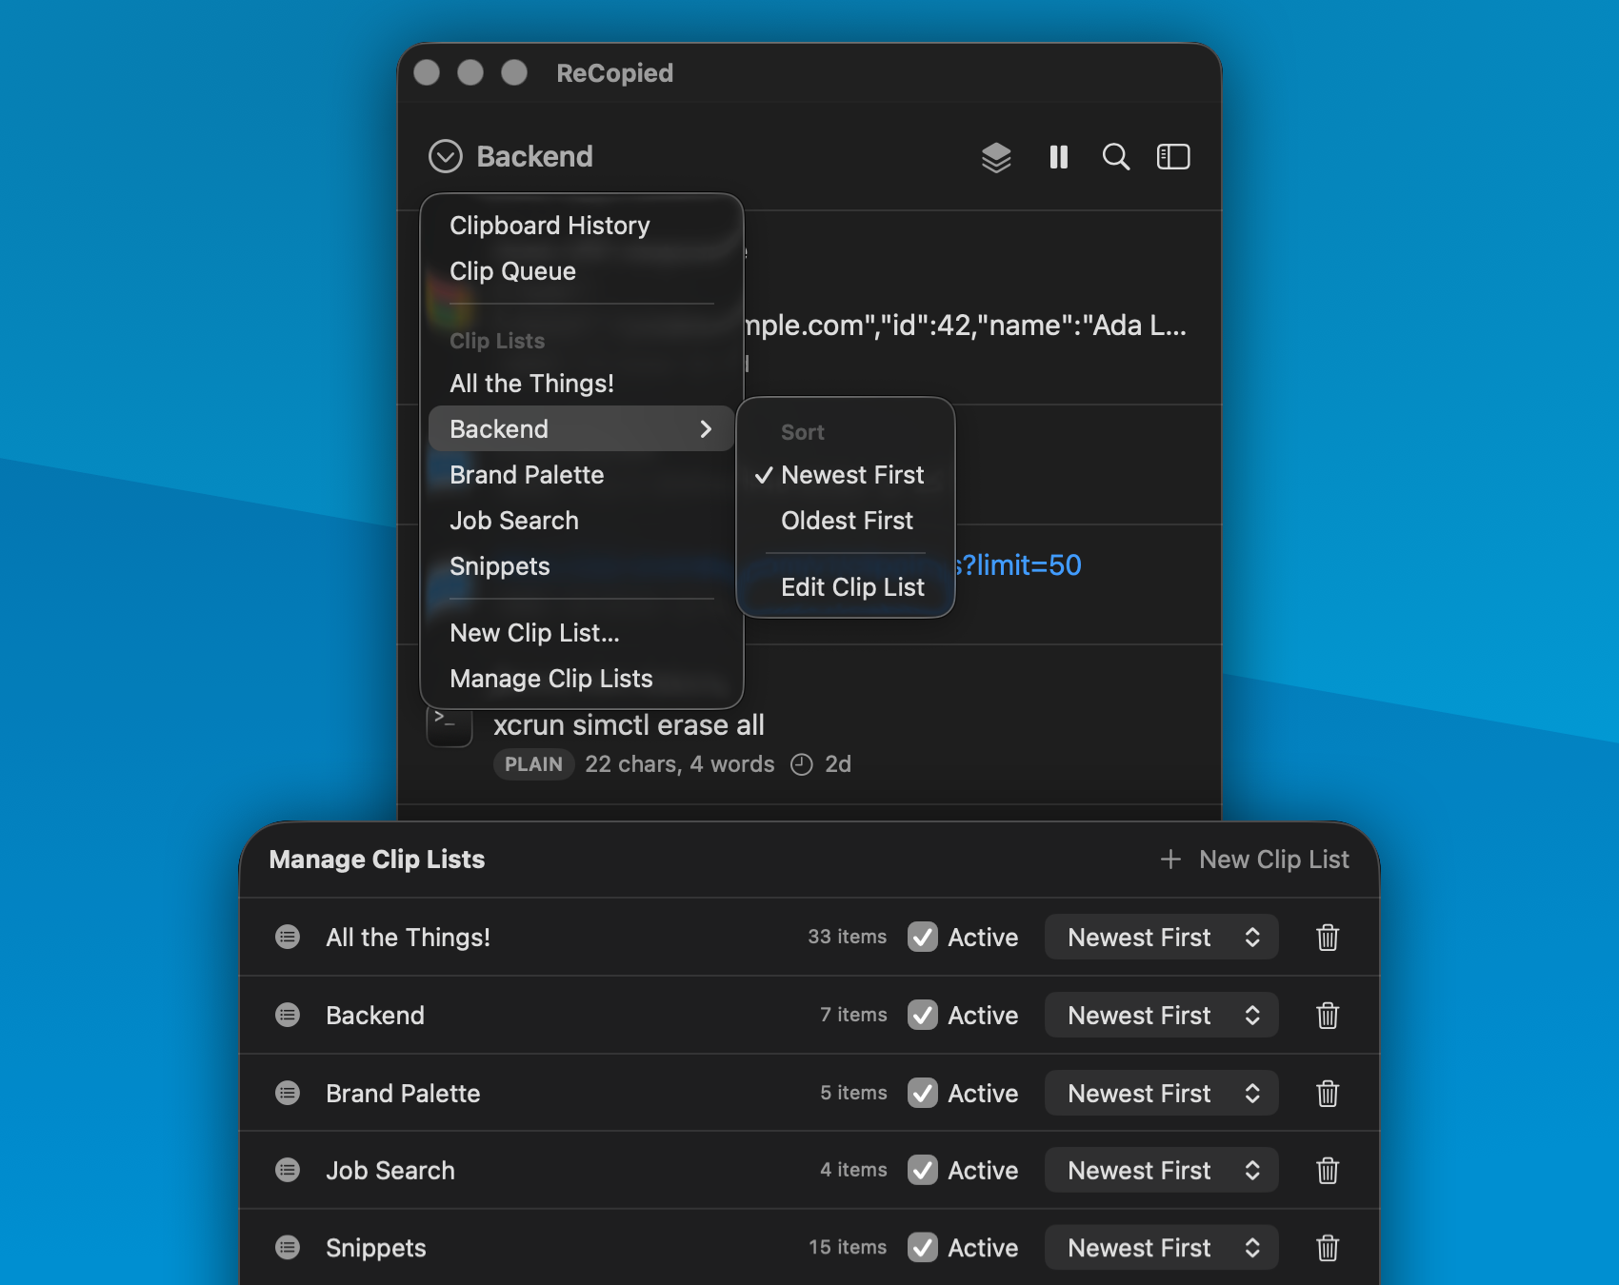Open sort dropdown for All the Things!
1619x1285 pixels.
(x=1161, y=938)
